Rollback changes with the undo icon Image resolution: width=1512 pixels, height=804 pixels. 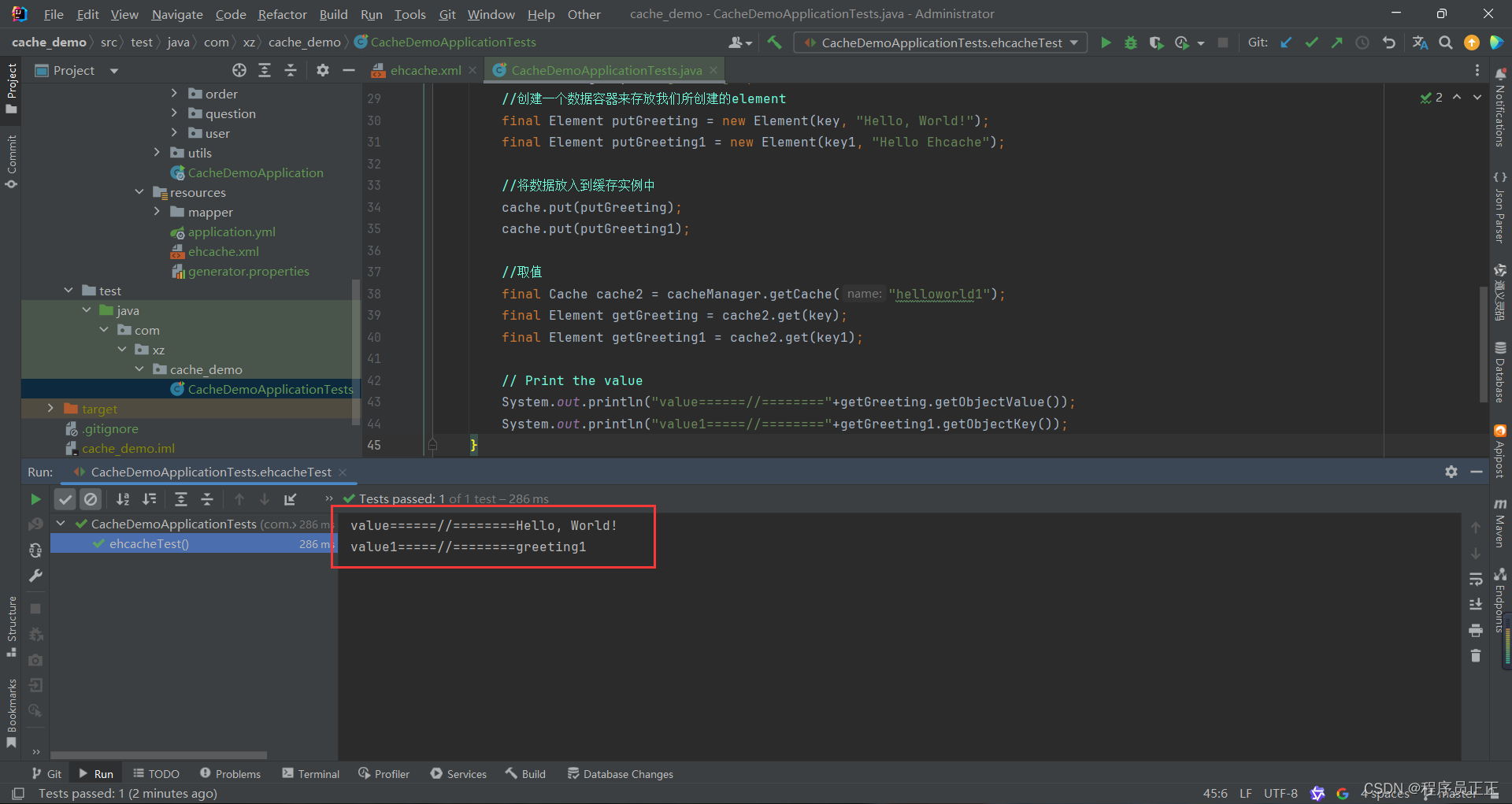(x=1389, y=43)
